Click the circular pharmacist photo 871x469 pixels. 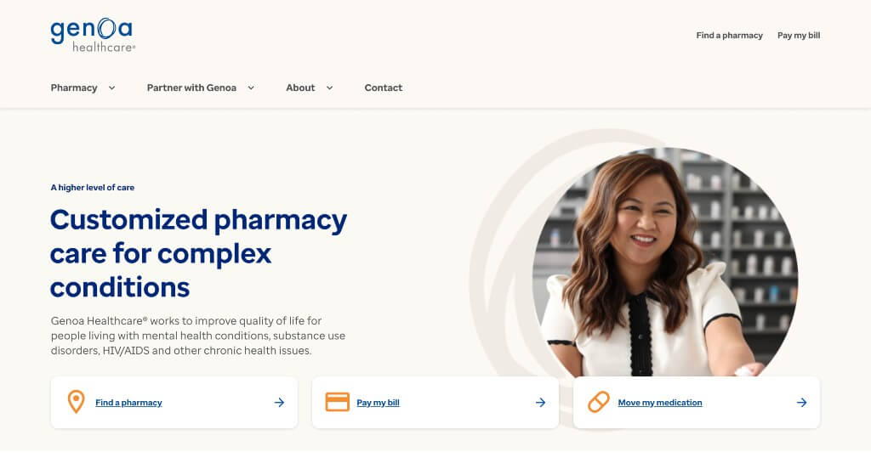[x=665, y=262]
